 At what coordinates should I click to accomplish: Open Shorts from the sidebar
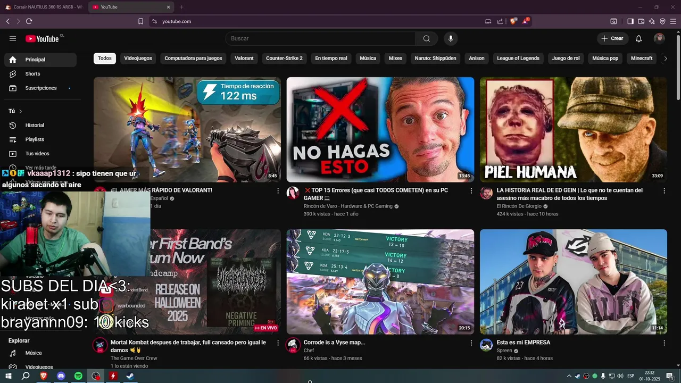[40, 74]
